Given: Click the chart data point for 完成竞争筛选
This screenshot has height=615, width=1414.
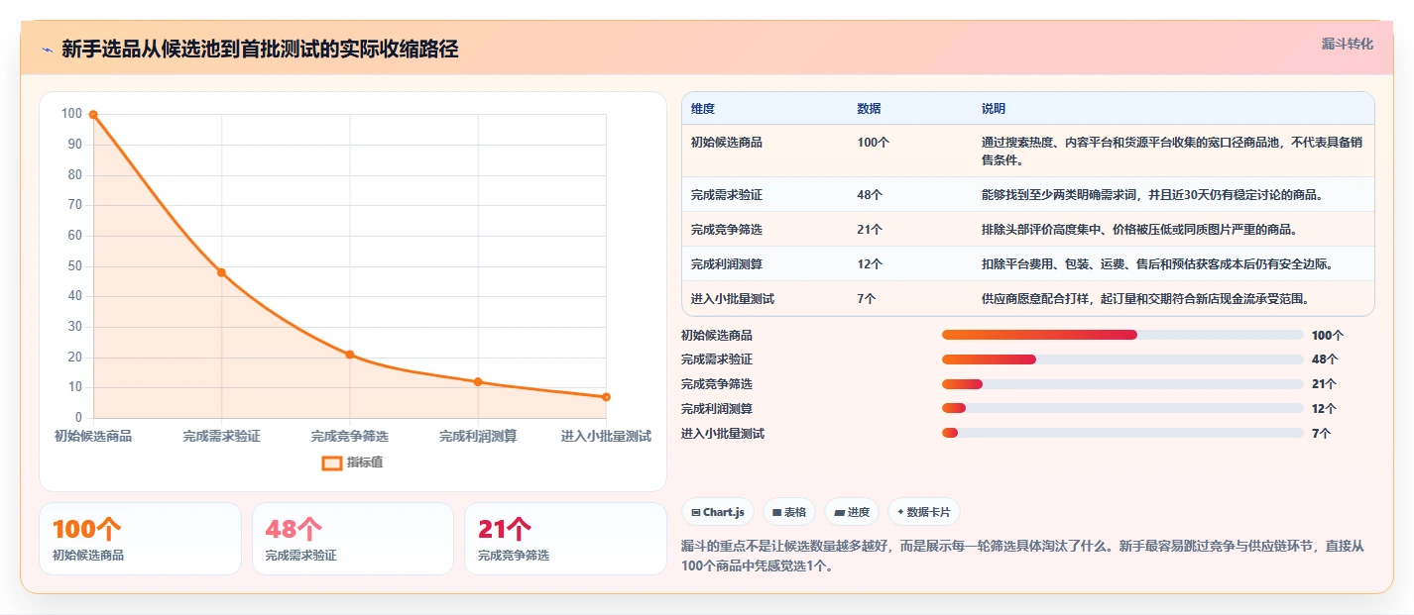Looking at the screenshot, I should (x=349, y=355).
